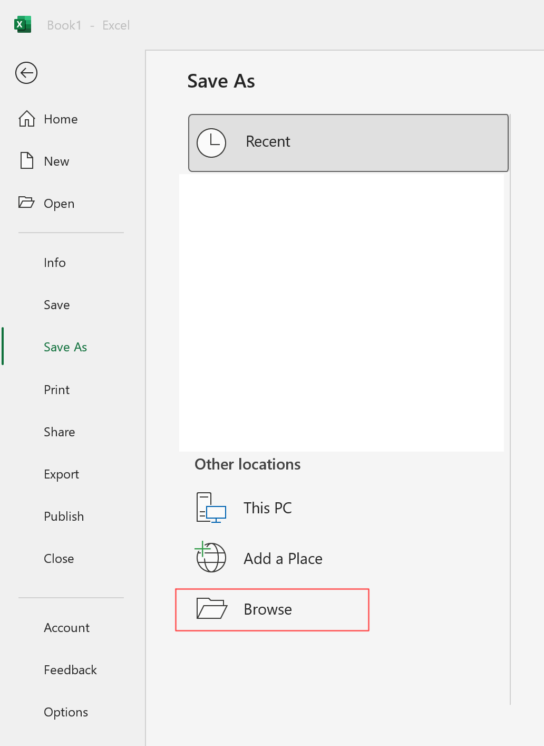
Task: Click Browse to pick a folder
Action: 272,609
